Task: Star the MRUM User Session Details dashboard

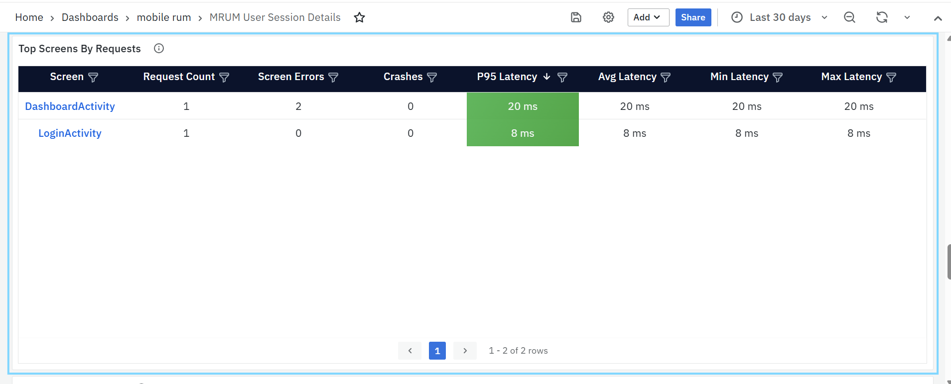Action: [x=359, y=18]
